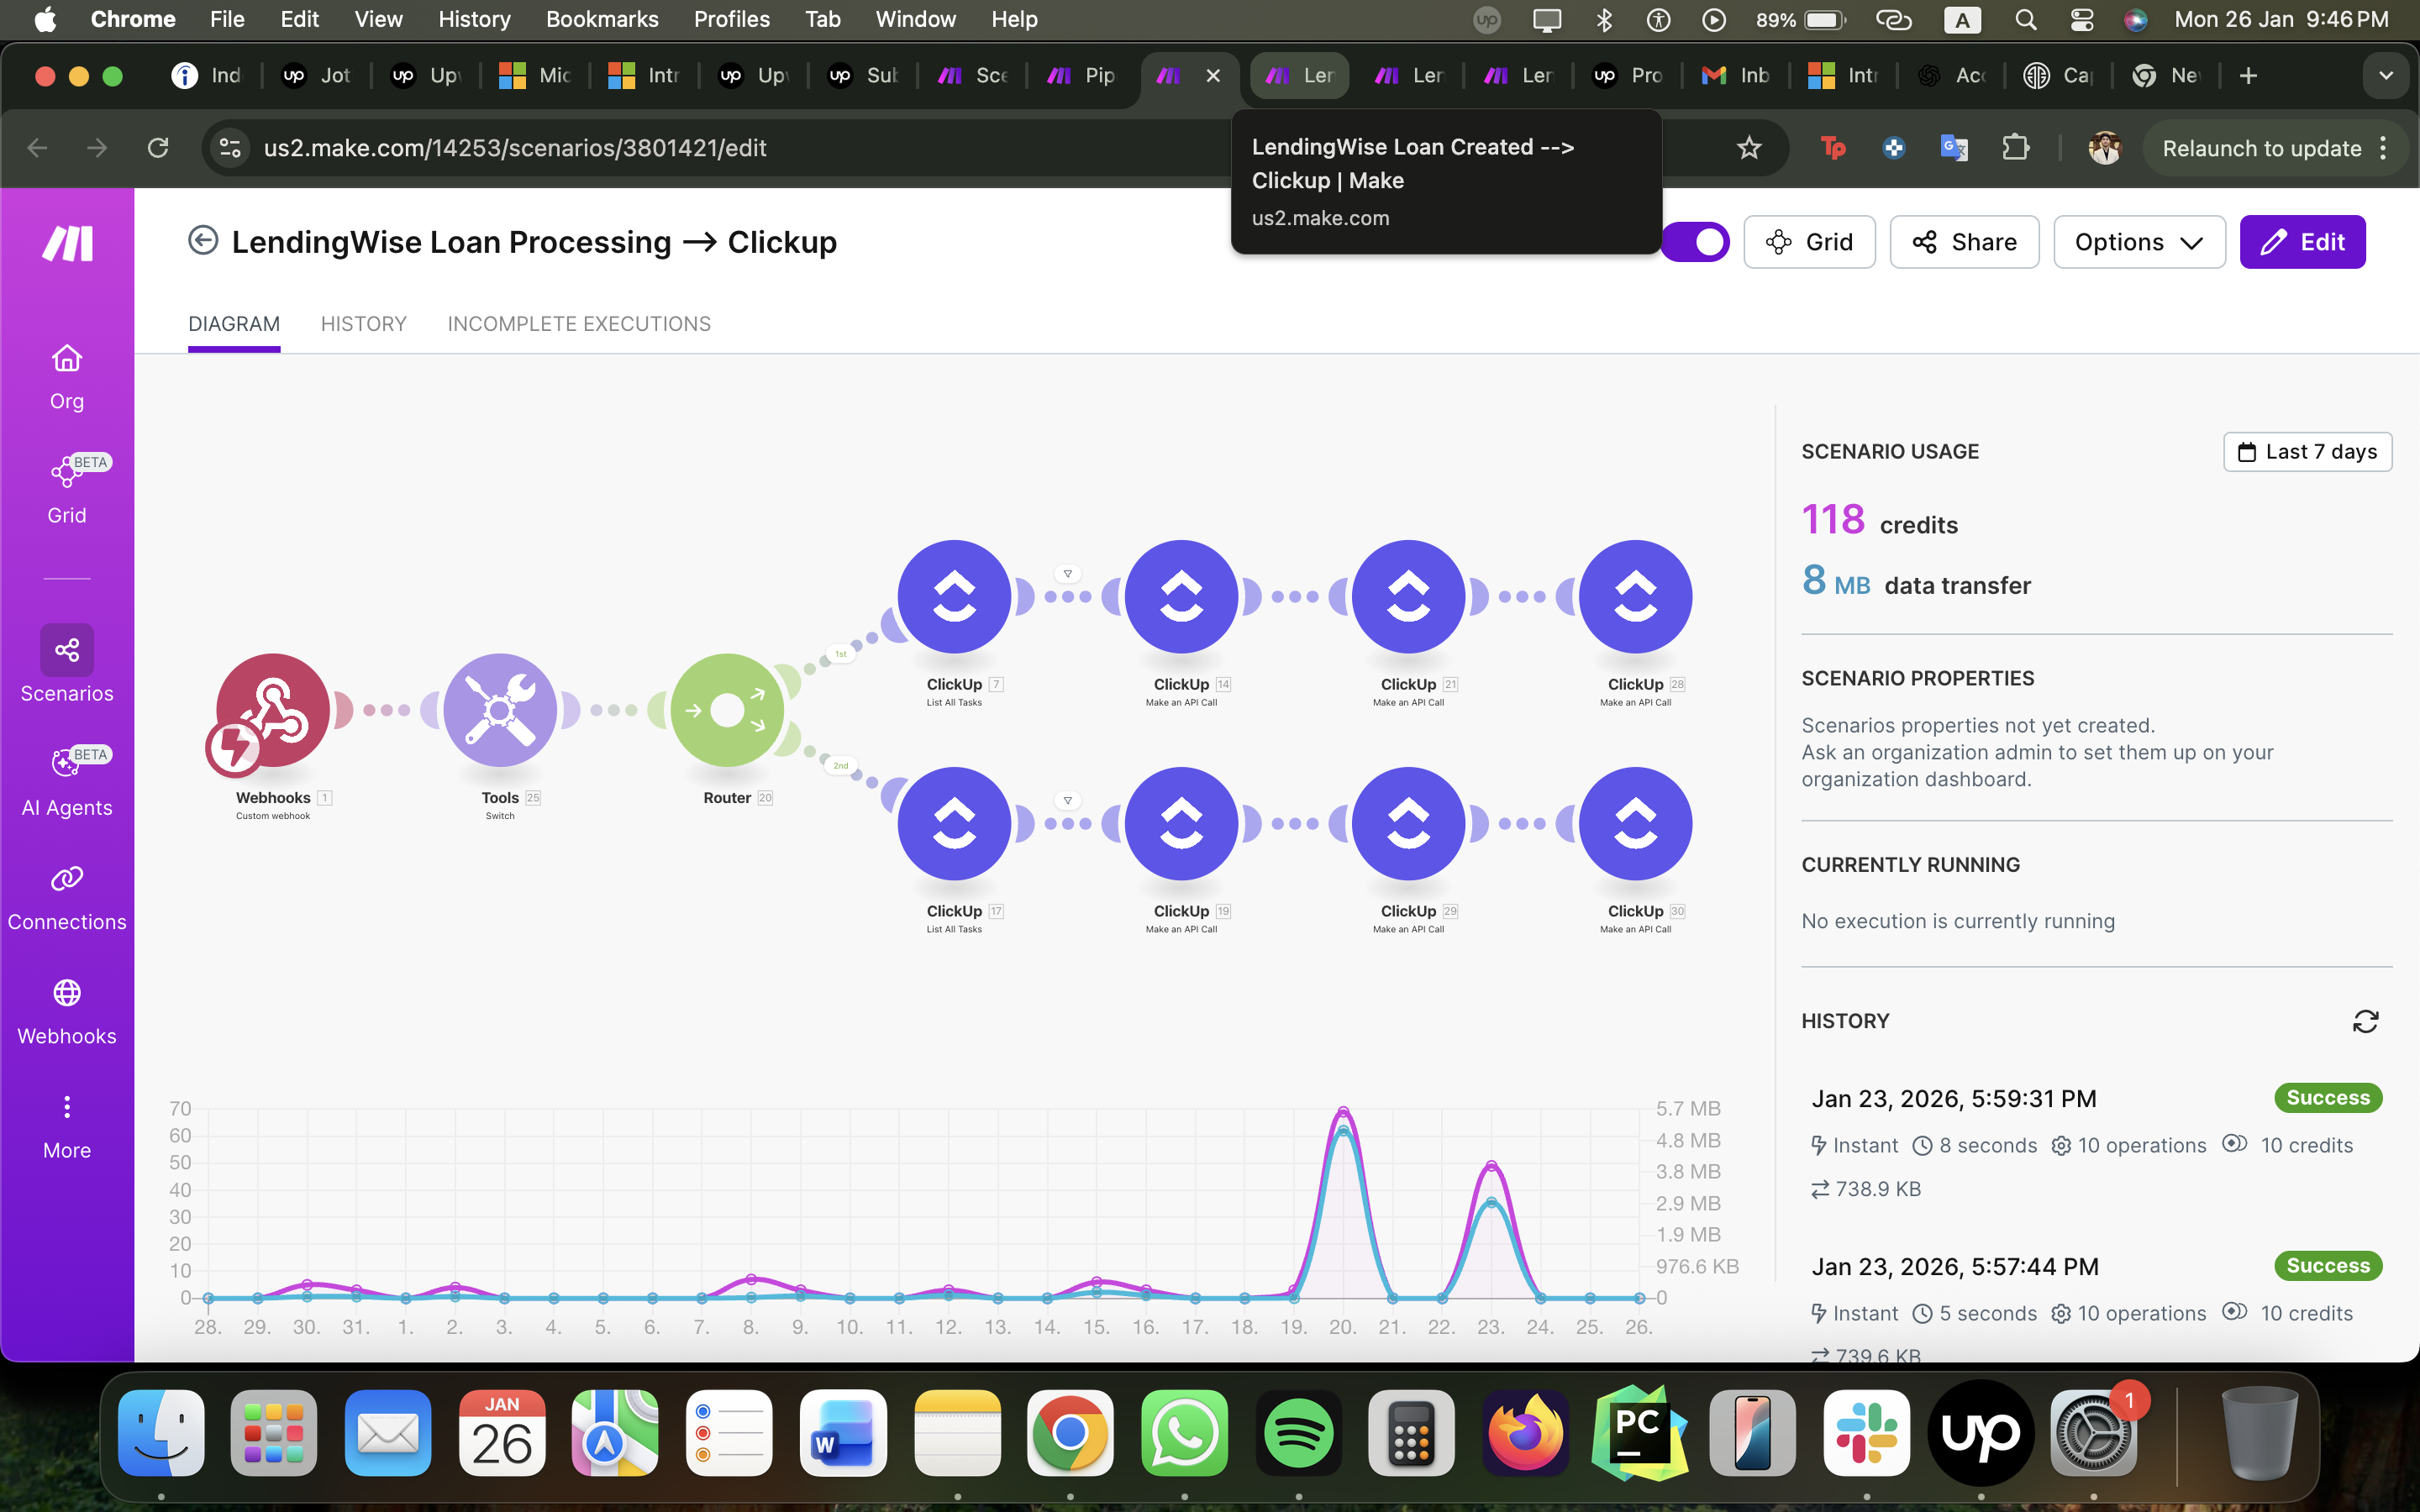Click the first route filter icon
The height and width of the screenshot is (1512, 2420).
[x=1068, y=572]
